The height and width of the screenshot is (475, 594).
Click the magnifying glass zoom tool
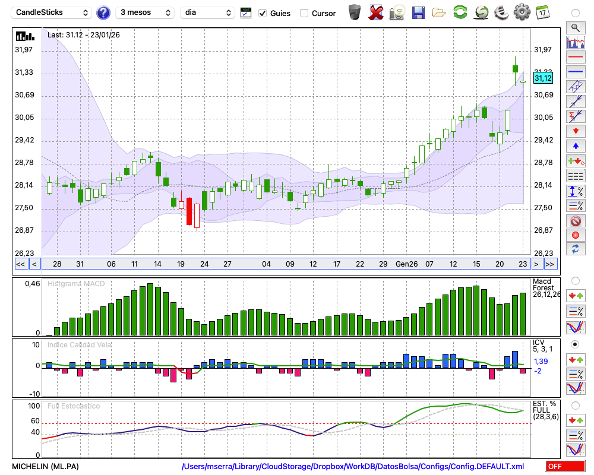pyautogui.click(x=575, y=27)
